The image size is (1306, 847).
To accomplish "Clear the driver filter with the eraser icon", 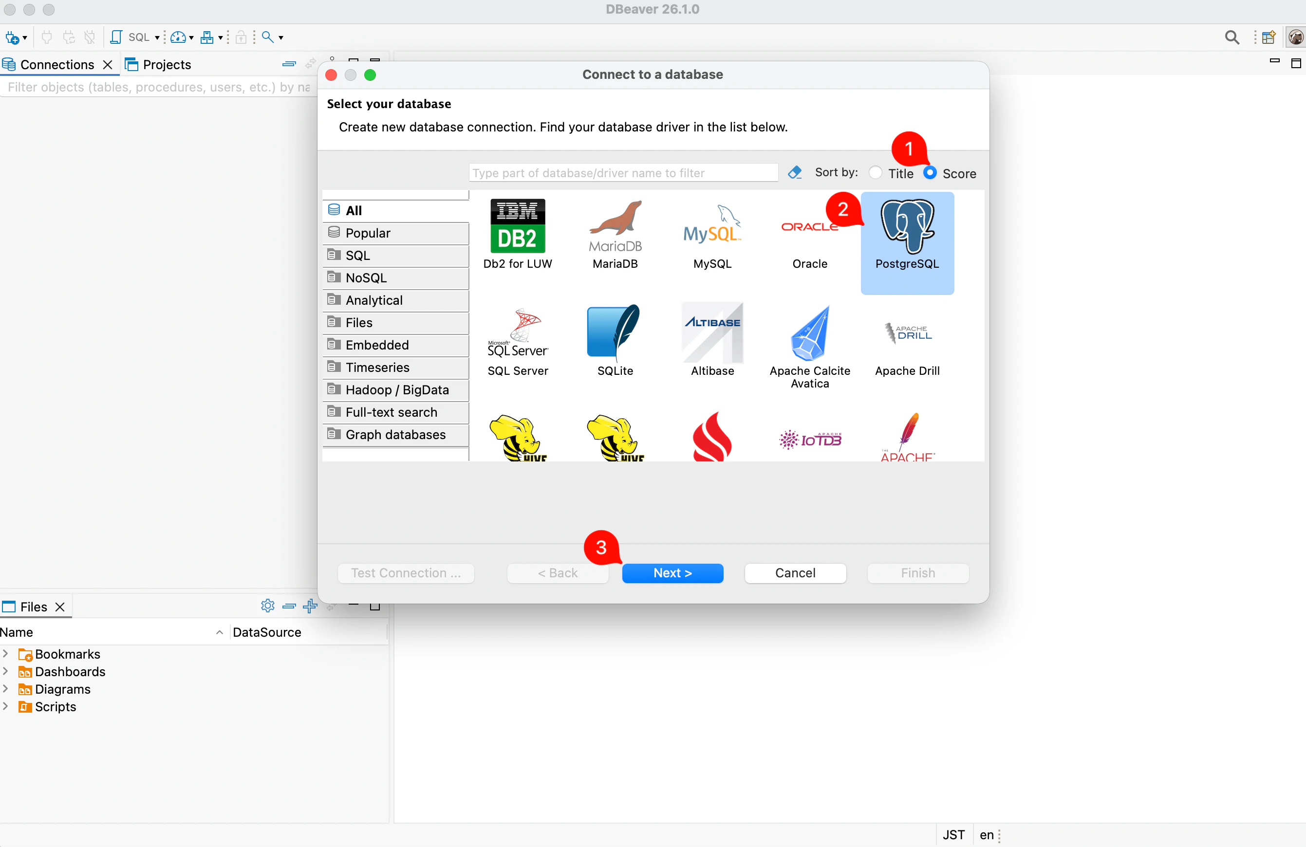I will click(x=795, y=173).
